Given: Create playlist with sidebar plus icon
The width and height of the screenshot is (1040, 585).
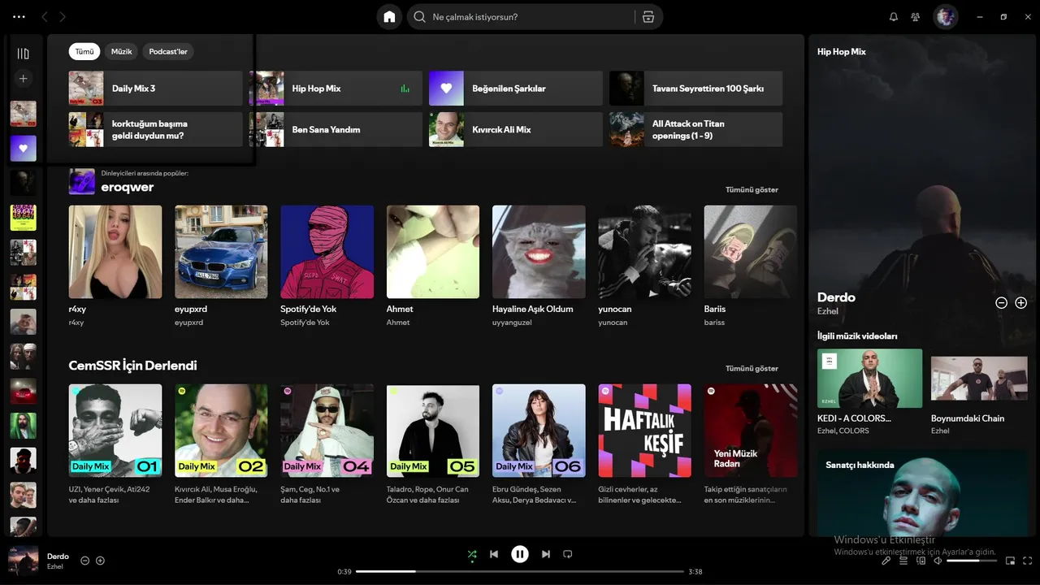Looking at the screenshot, I should pyautogui.click(x=23, y=79).
